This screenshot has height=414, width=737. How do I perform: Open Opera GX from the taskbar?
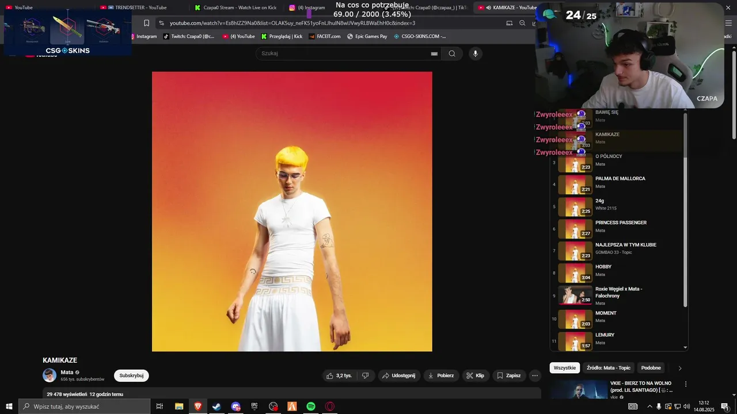(330, 407)
